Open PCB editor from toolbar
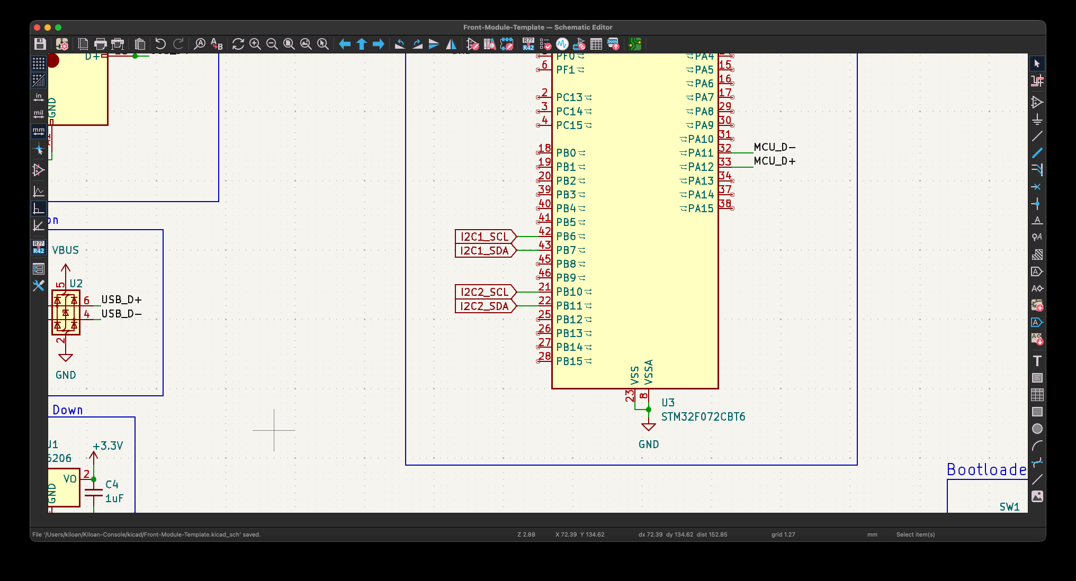Screen dimensions: 1076x581 (x=635, y=44)
